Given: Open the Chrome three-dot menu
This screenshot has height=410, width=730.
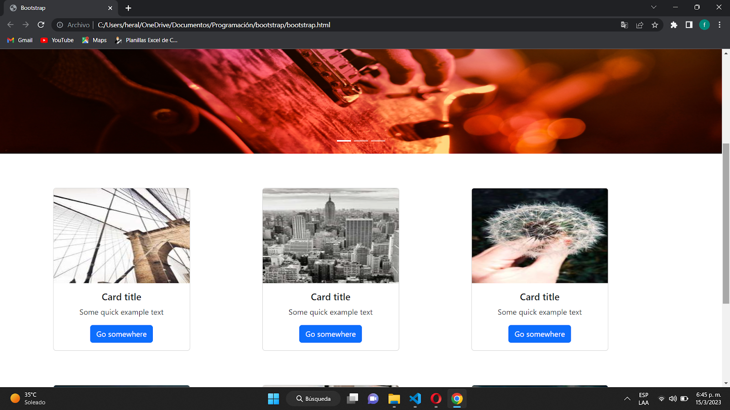Looking at the screenshot, I should pyautogui.click(x=720, y=25).
